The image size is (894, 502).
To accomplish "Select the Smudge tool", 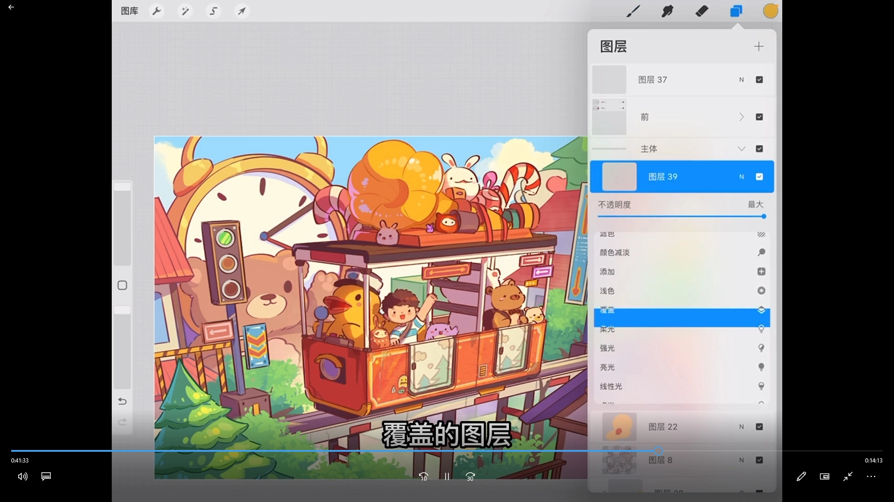I will pos(667,11).
